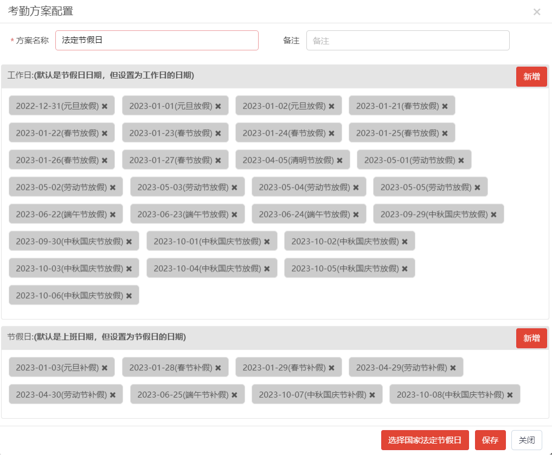This screenshot has width=552, height=455.
Task: Remove the 2023-10-08 中秋国庆节补假 tag
Action: [x=510, y=395]
